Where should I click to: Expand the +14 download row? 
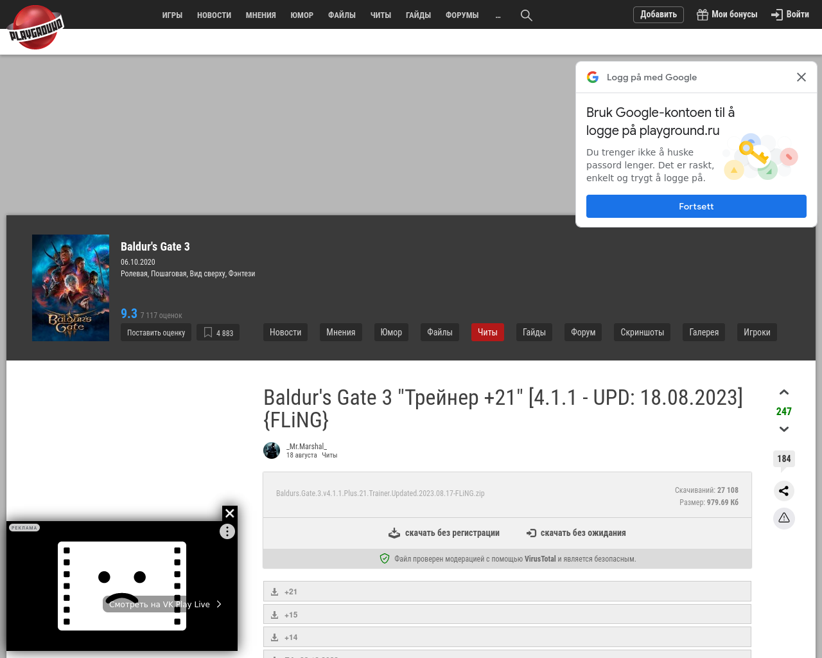click(x=507, y=637)
